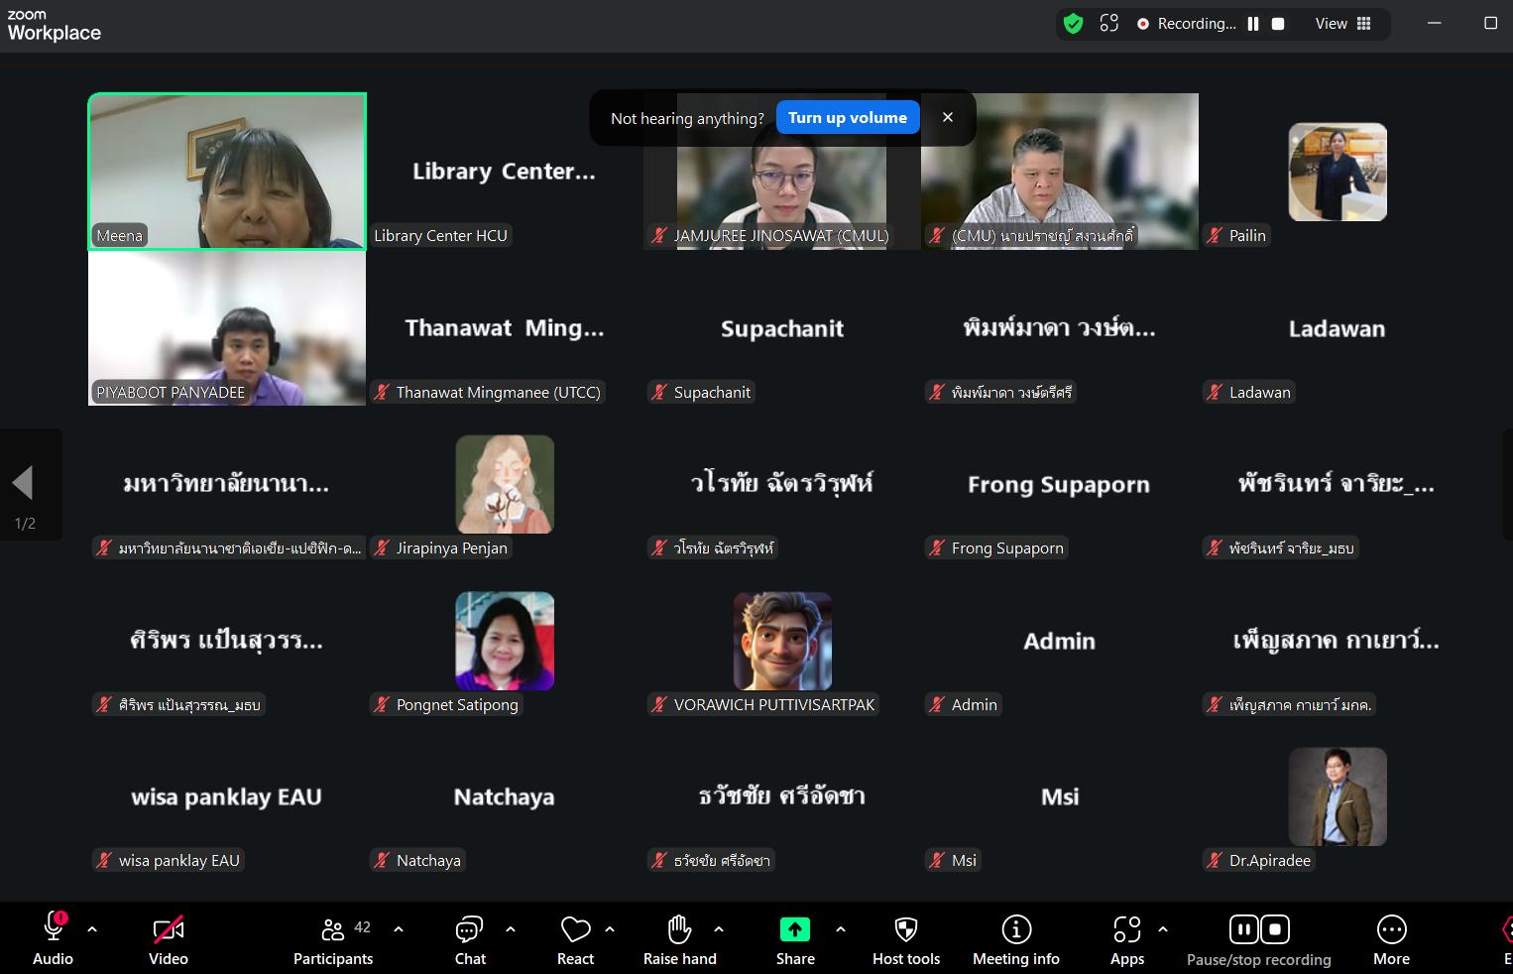The width and height of the screenshot is (1513, 974).
Task: Click the encryption shield icon
Action: [x=1073, y=24]
